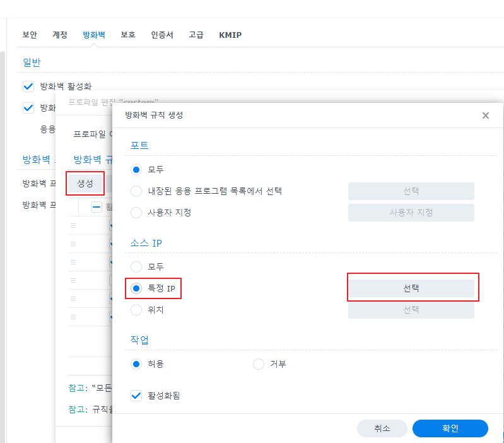Toggle the second 방화 checkbox under 일반

click(x=28, y=108)
